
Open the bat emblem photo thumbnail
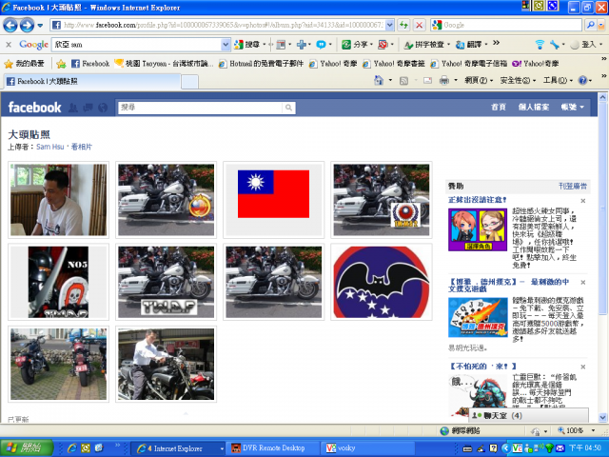382,282
